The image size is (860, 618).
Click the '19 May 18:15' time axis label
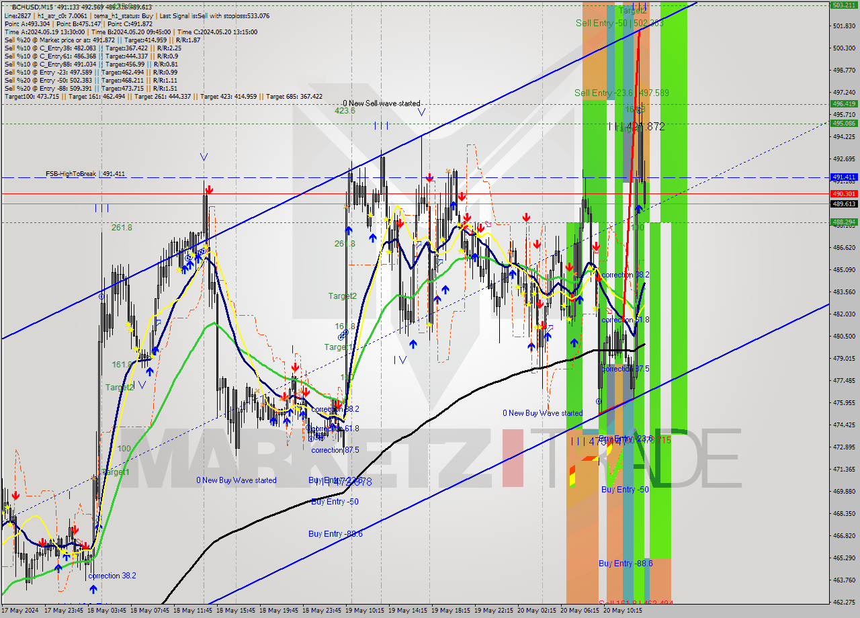tap(452, 611)
